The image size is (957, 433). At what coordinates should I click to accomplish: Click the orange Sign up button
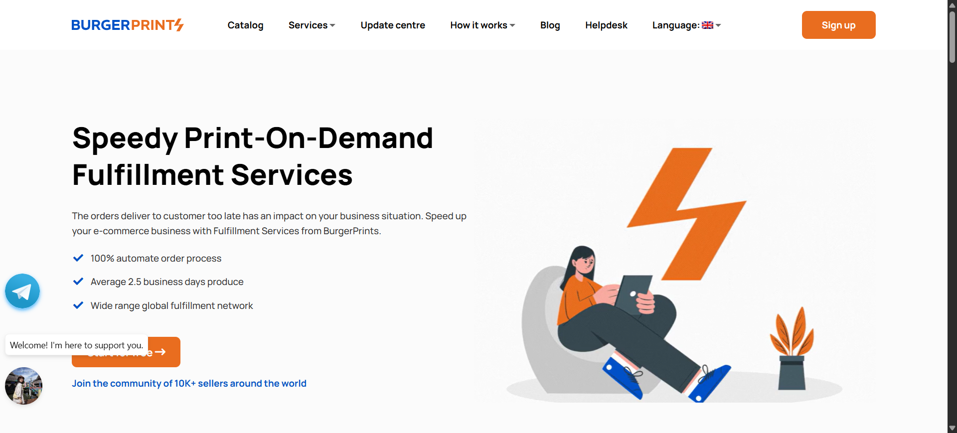(838, 25)
